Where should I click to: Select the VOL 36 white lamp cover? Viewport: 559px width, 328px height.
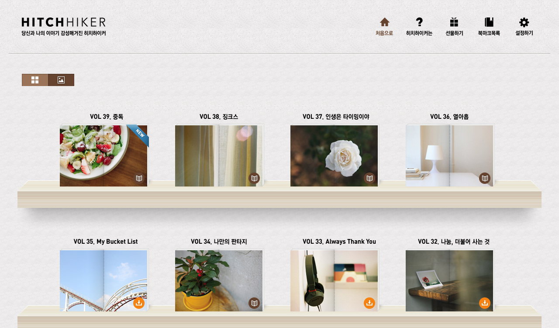(449, 156)
